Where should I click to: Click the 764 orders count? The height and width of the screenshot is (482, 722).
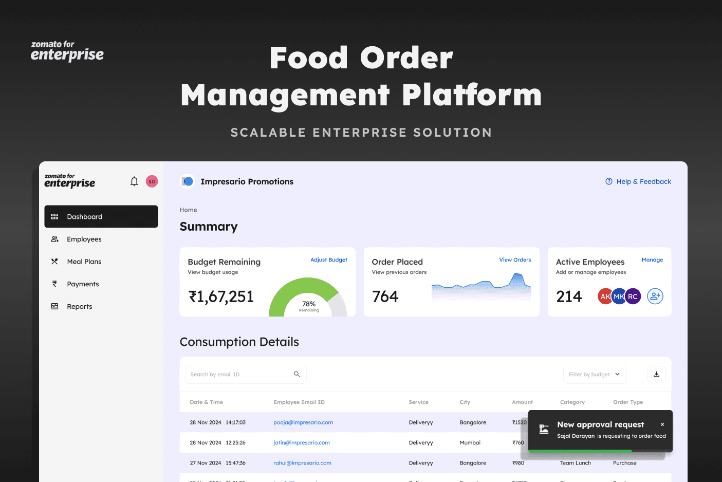(x=385, y=296)
